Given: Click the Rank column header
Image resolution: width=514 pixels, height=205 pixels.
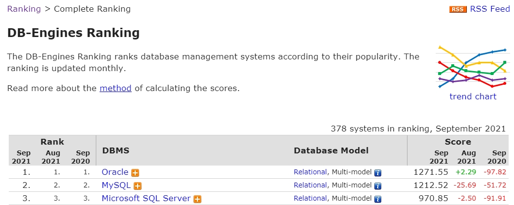Looking at the screenshot, I should tap(52, 142).
